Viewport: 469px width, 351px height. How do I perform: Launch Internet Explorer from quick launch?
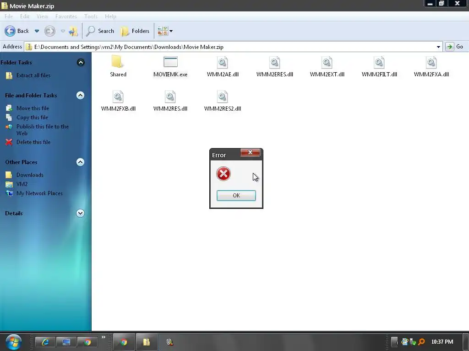45,342
